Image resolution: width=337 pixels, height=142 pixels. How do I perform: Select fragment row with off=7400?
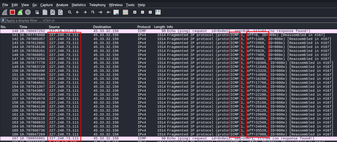pyautogui.click(x=168, y=55)
